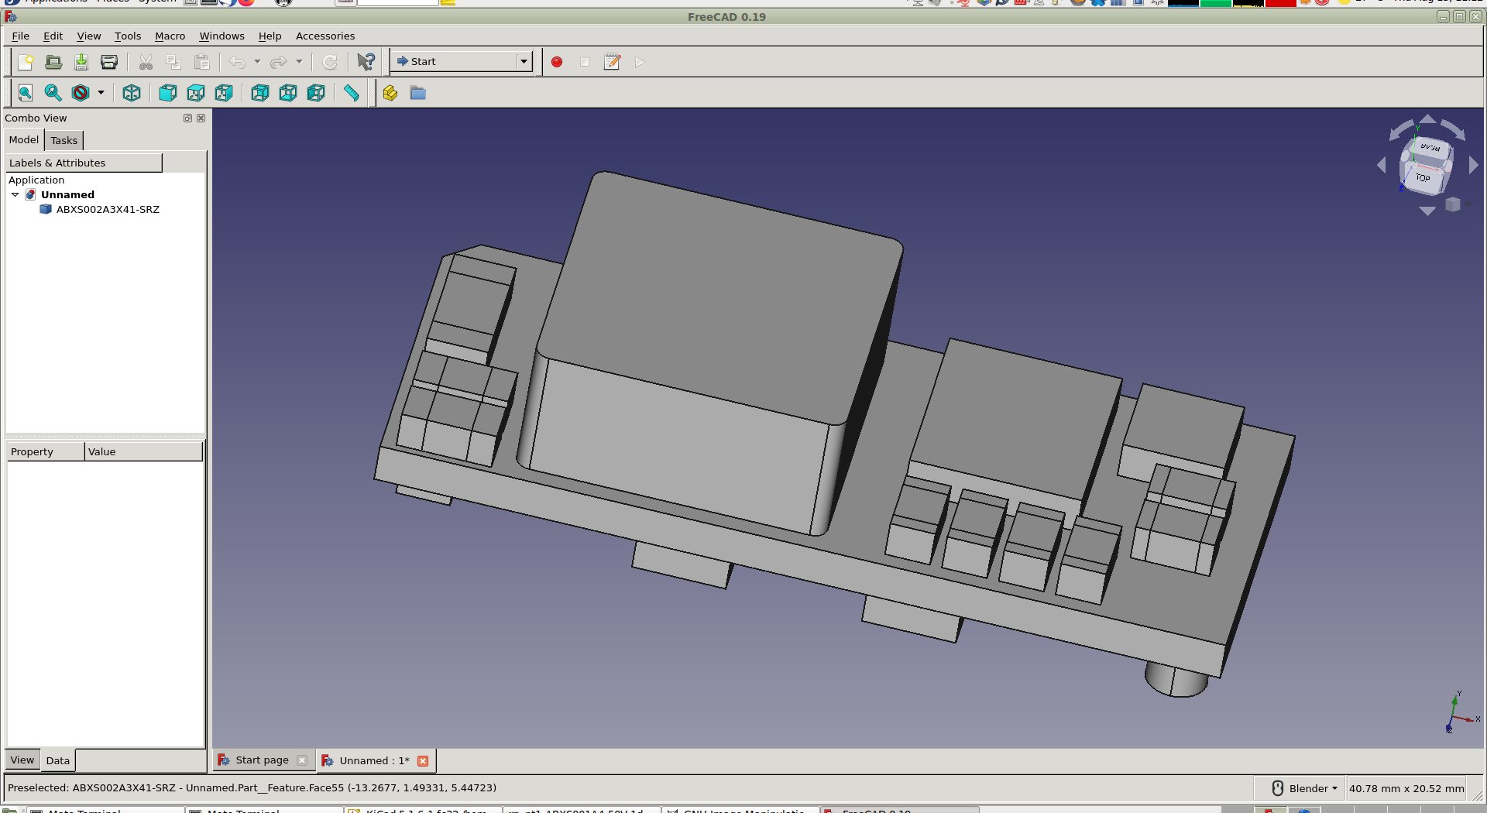Close the Unnamed : 1* document tab
The height and width of the screenshot is (813, 1487).
tap(423, 761)
